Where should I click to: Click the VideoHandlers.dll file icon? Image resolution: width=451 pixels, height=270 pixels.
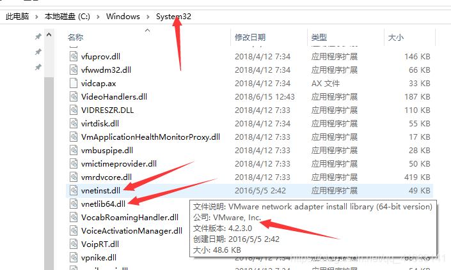click(74, 96)
